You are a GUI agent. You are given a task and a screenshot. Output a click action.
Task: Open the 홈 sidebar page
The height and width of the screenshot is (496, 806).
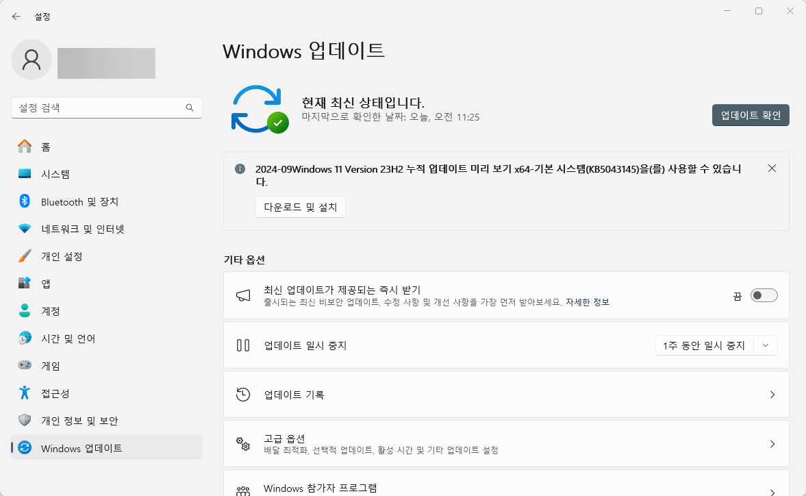coord(106,147)
